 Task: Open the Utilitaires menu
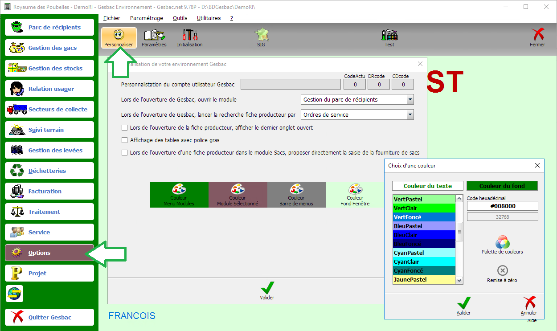pos(209,18)
